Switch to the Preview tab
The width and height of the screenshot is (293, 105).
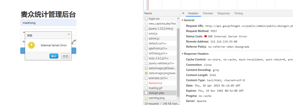pos(208,13)
